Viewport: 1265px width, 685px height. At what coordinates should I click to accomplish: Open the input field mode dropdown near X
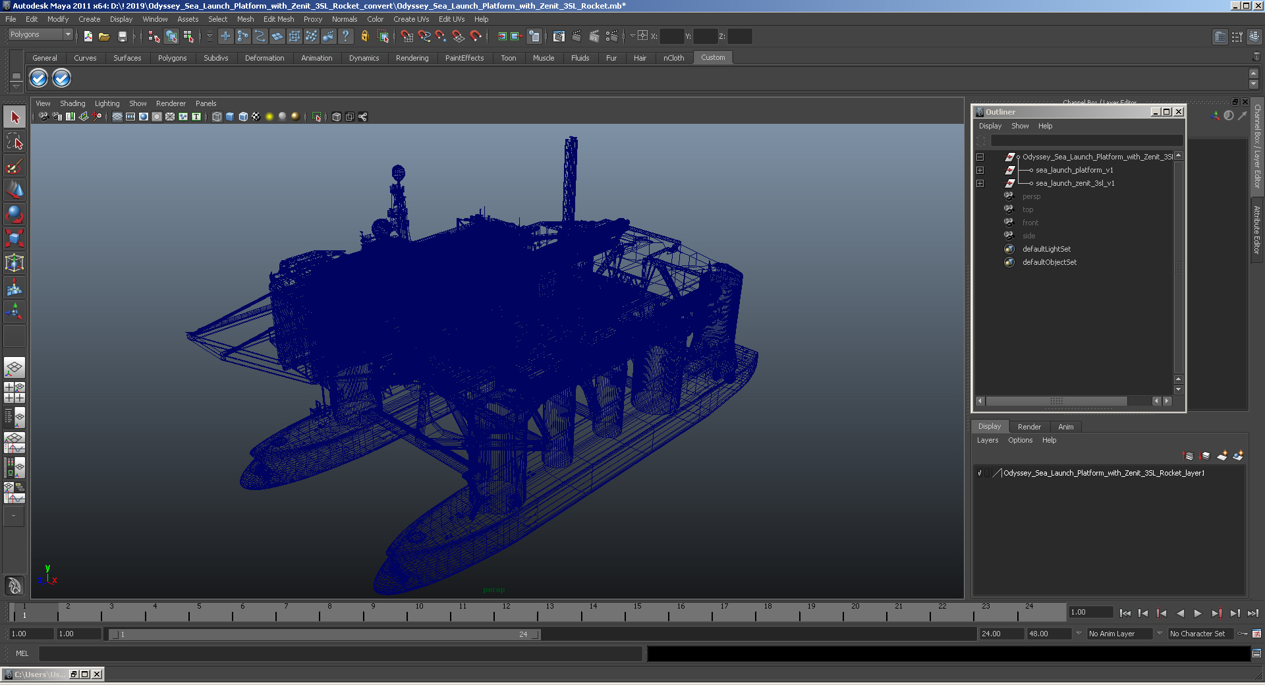[x=632, y=36]
